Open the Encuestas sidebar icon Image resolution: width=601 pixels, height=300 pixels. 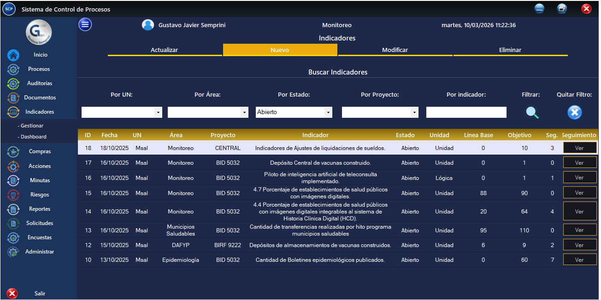click(x=13, y=238)
